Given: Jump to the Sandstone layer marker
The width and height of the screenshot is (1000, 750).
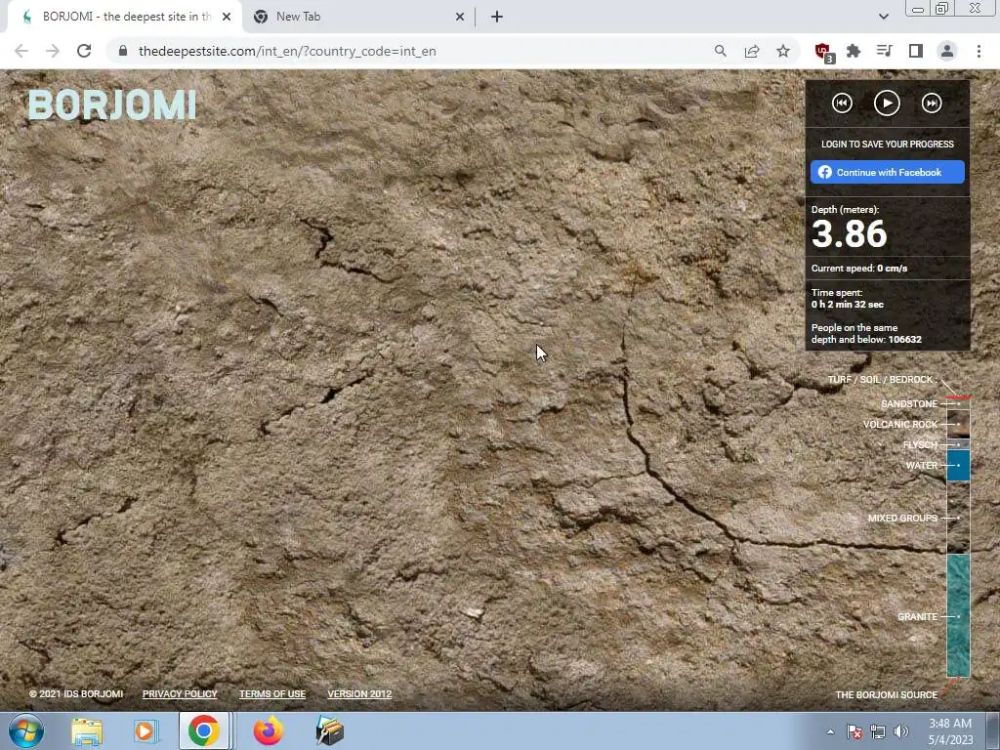Looking at the screenshot, I should 909,403.
